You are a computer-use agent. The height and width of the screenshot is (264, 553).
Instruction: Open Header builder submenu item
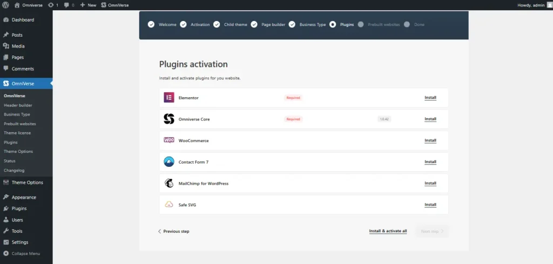click(18, 105)
